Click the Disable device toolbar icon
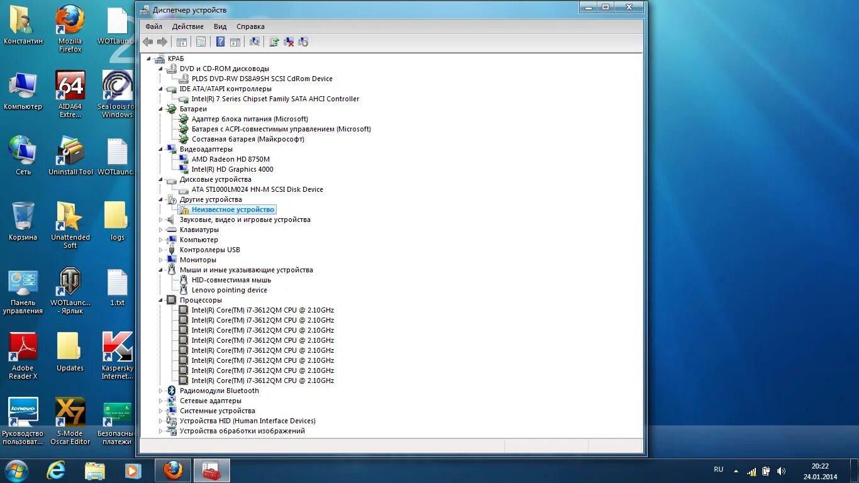The width and height of the screenshot is (859, 483). pyautogui.click(x=303, y=42)
